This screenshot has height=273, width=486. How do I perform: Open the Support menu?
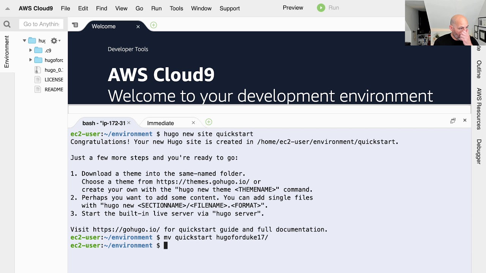230,8
